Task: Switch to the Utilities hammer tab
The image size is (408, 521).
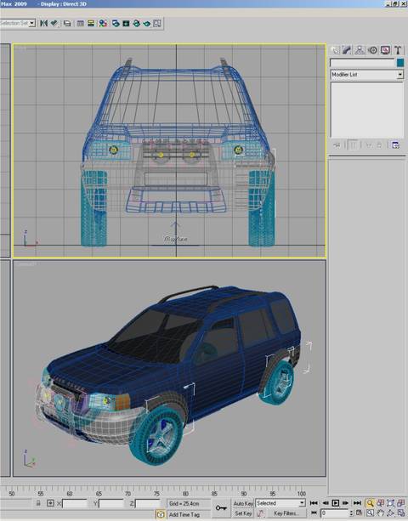Action: [398, 50]
